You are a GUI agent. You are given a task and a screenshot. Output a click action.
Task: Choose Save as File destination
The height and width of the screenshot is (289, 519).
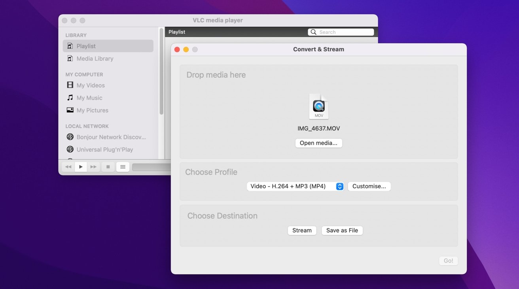(342, 230)
